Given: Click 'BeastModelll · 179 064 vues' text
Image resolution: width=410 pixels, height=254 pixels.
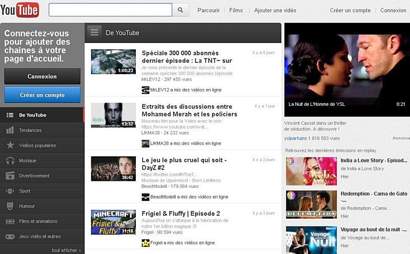Looking at the screenshot, I should click(170, 187).
